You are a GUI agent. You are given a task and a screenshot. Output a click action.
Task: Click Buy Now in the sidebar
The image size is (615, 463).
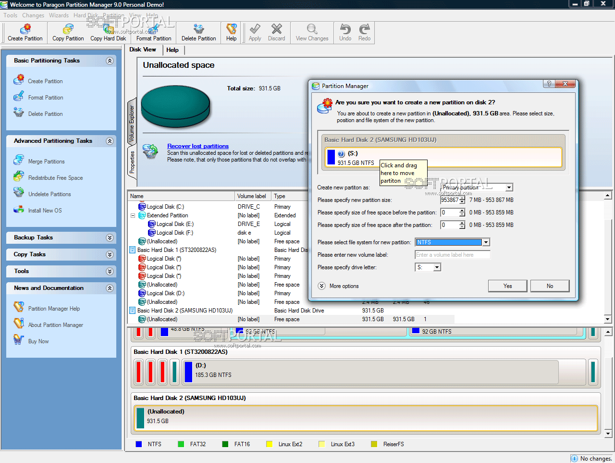38,341
